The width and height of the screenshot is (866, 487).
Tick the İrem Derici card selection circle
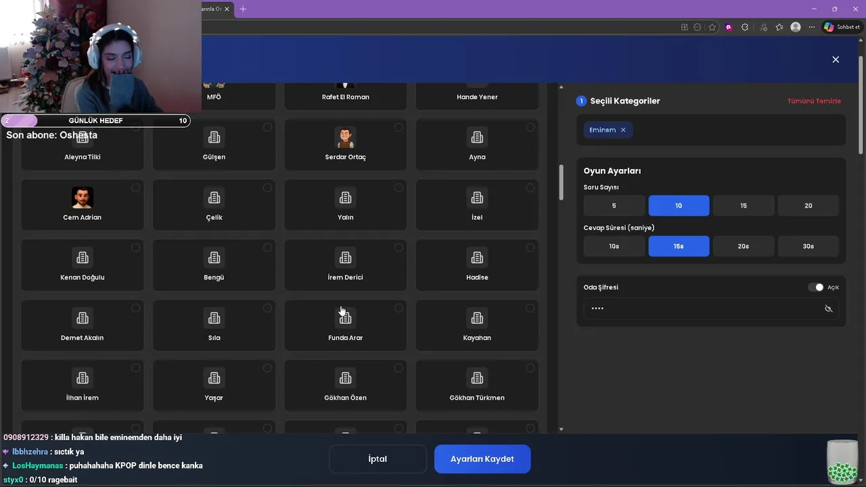[x=398, y=248]
